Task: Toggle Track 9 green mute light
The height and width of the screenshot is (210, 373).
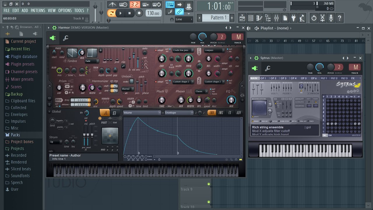Action: (x=209, y=184)
